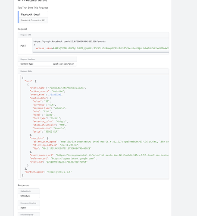The width and height of the screenshot is (197, 216).
Task: Click the Status Code Unknown value
Action: point(25,196)
